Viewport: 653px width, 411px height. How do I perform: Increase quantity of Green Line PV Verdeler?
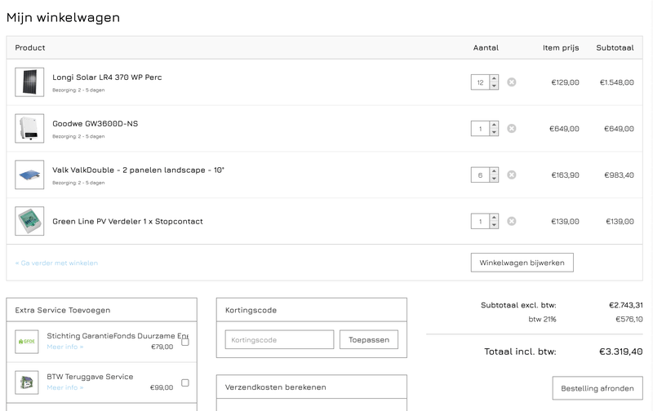tap(494, 218)
